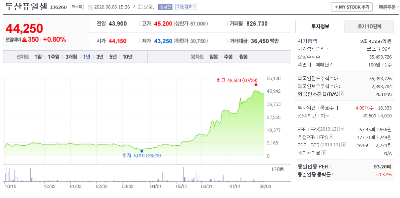Click the 시가 value 44,150

(x=117, y=41)
